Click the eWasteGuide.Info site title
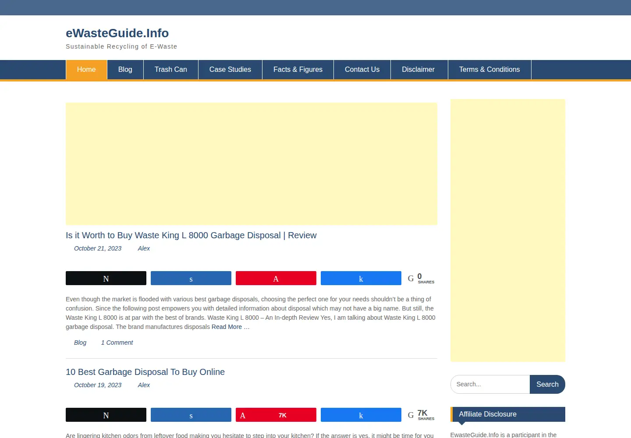The height and width of the screenshot is (438, 631). [117, 33]
